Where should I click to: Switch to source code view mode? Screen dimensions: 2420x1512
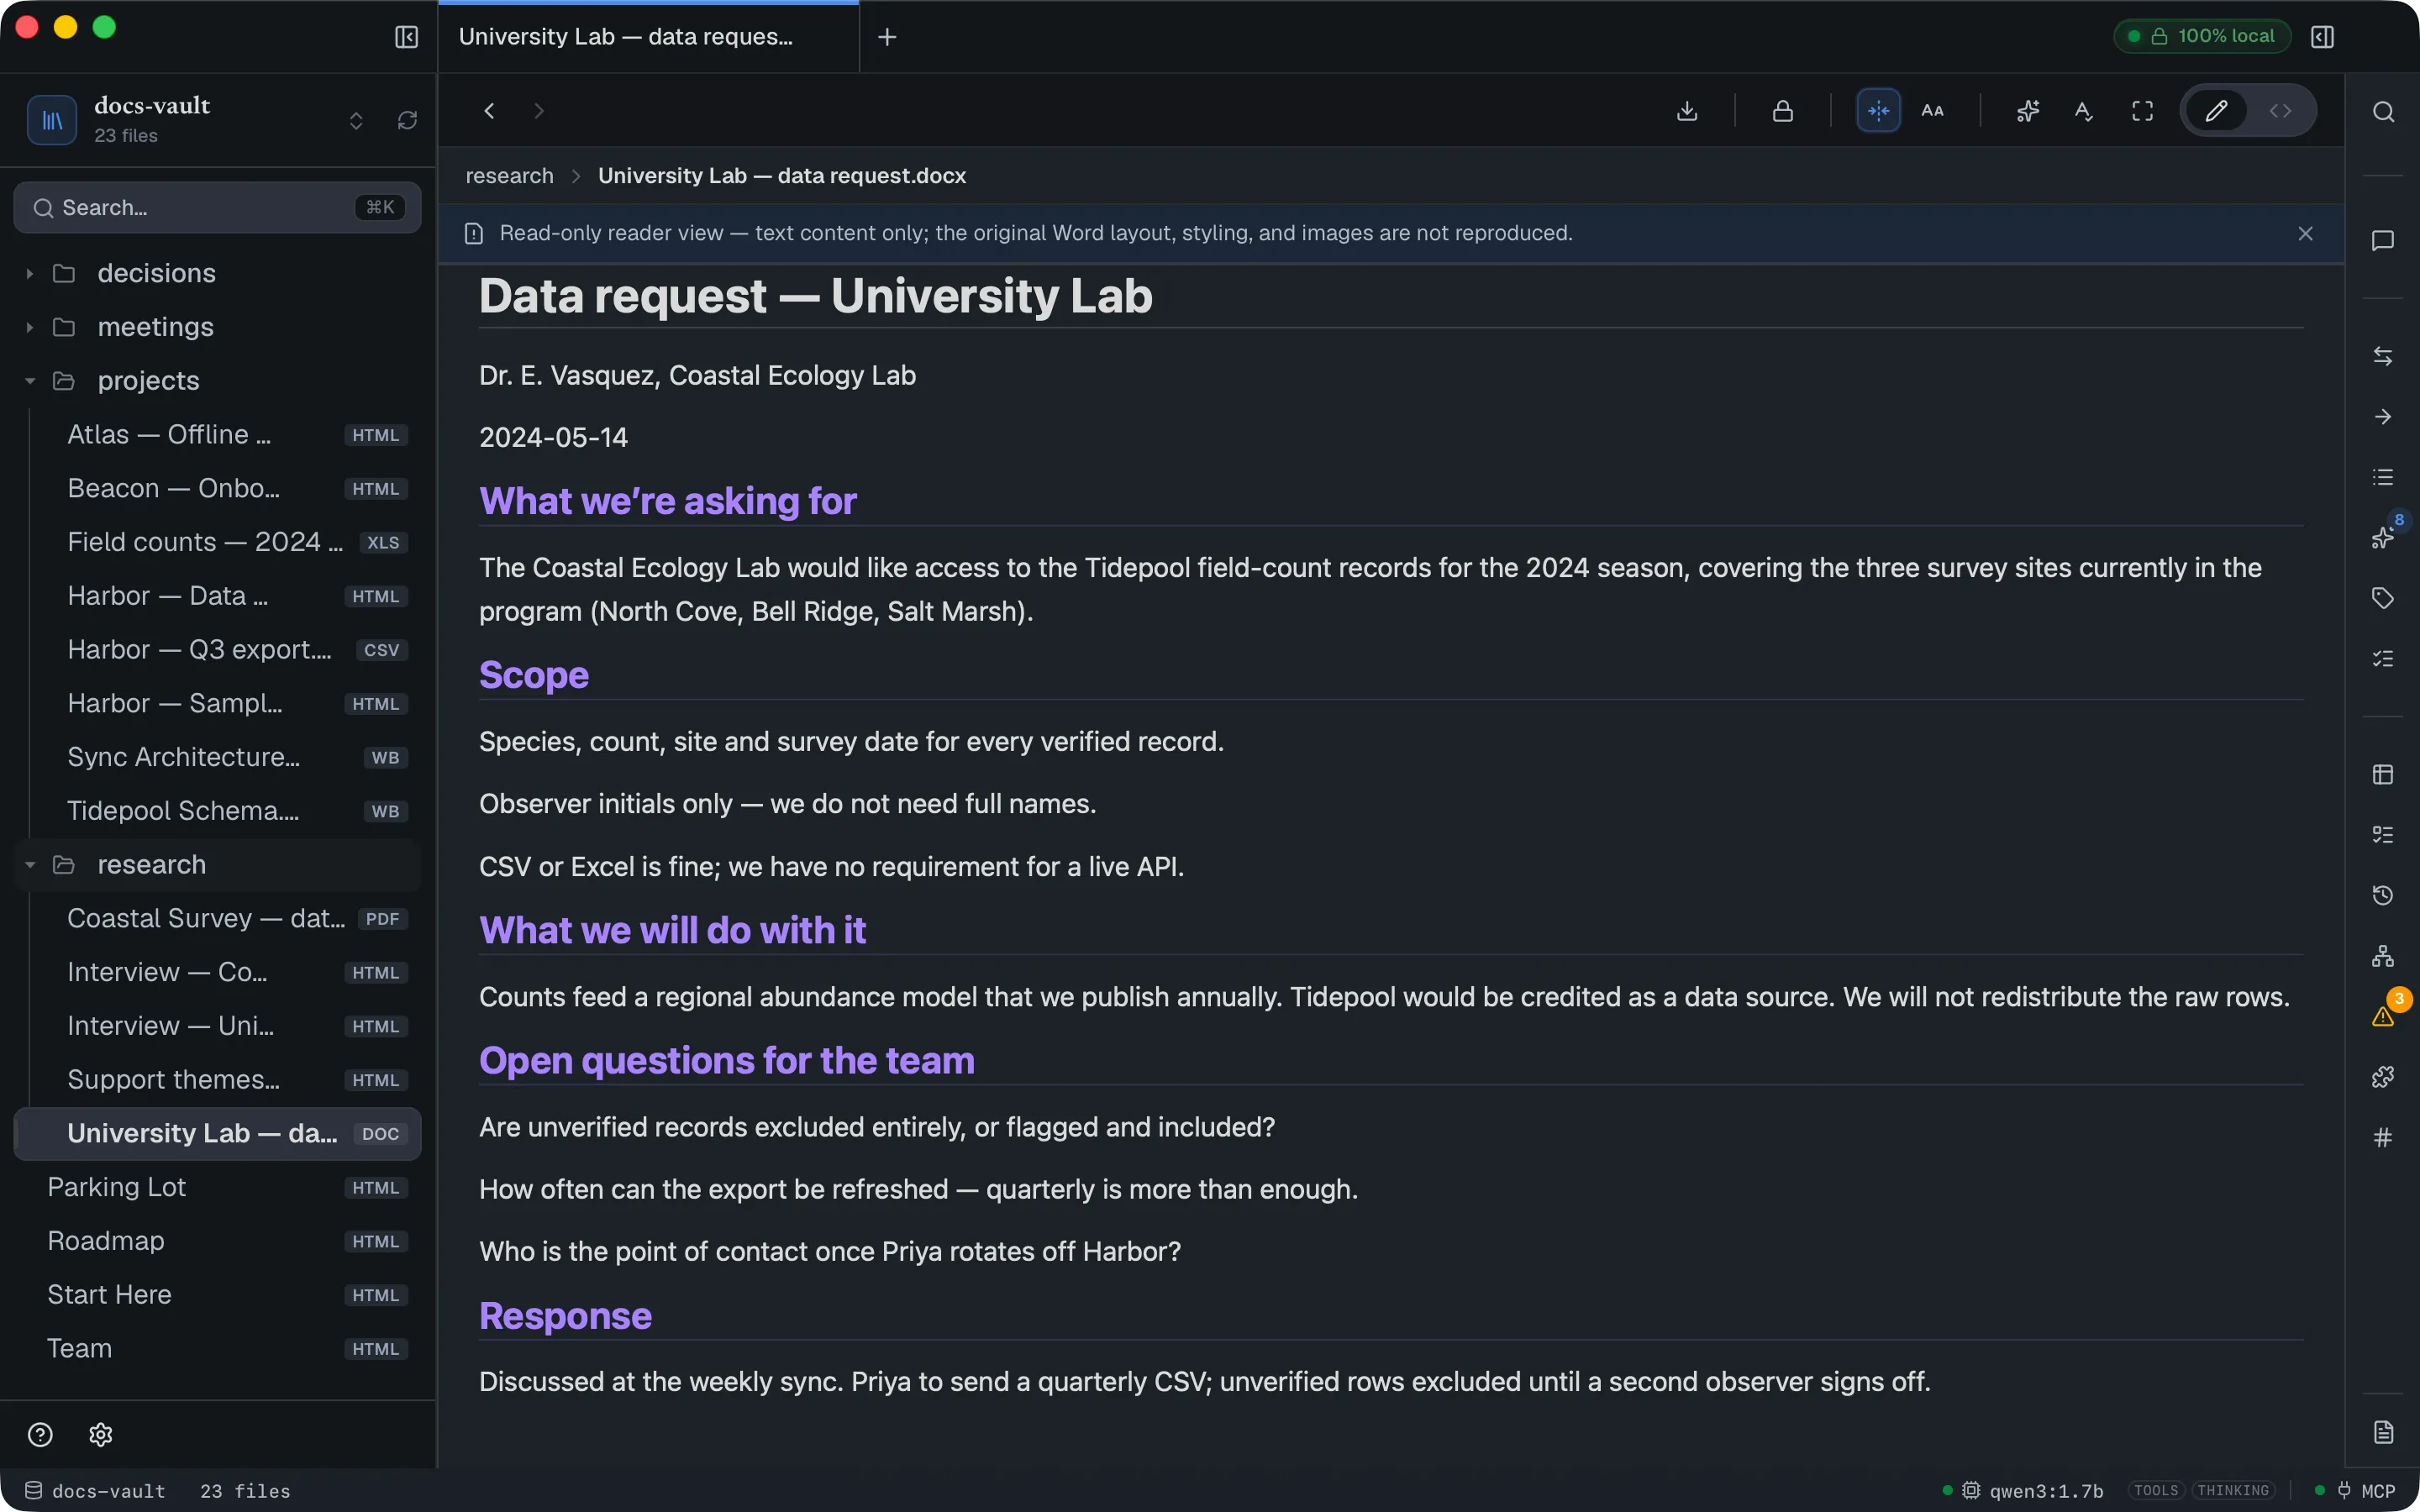coord(2281,111)
